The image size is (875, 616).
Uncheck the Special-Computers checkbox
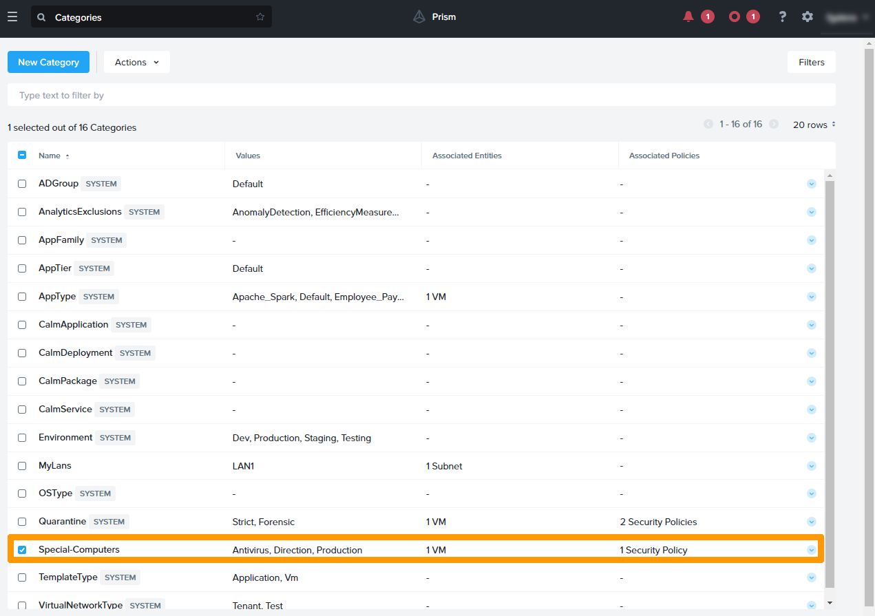point(22,550)
